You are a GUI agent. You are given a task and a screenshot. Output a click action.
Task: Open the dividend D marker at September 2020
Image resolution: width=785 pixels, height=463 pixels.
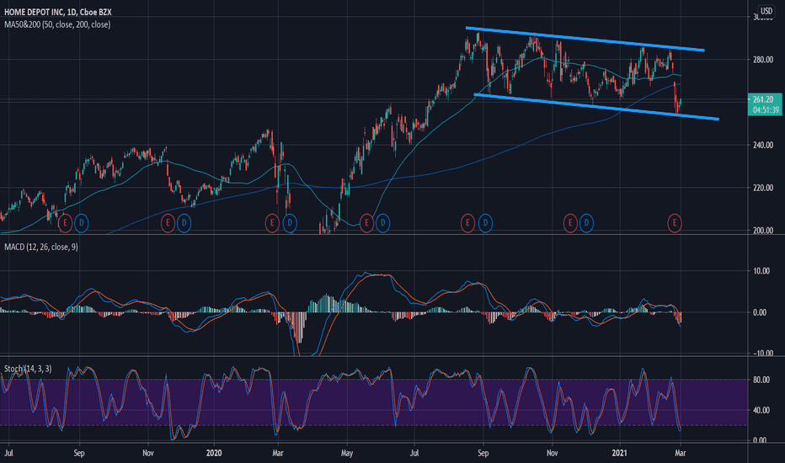coord(485,223)
